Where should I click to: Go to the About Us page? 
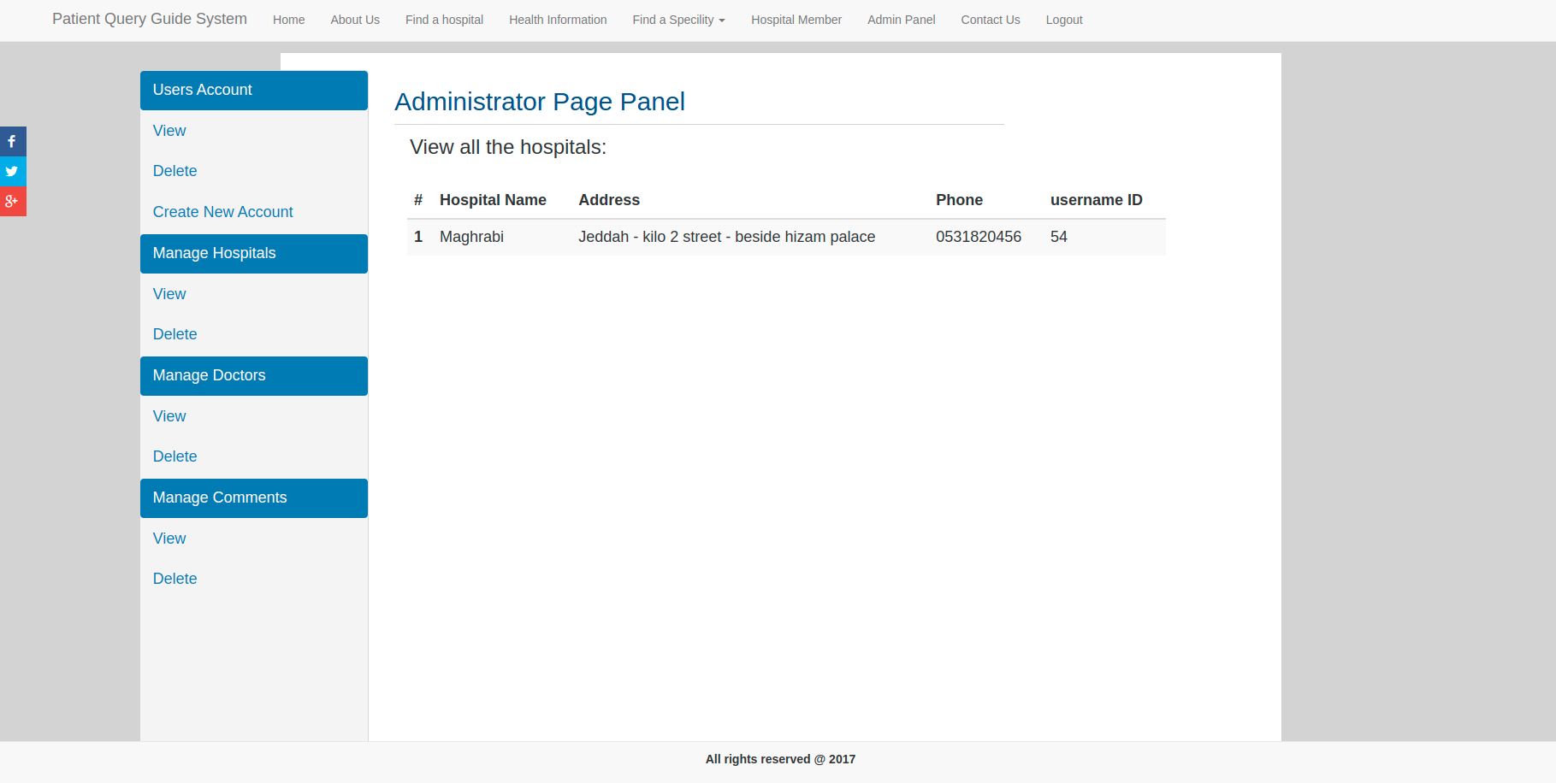pos(355,20)
